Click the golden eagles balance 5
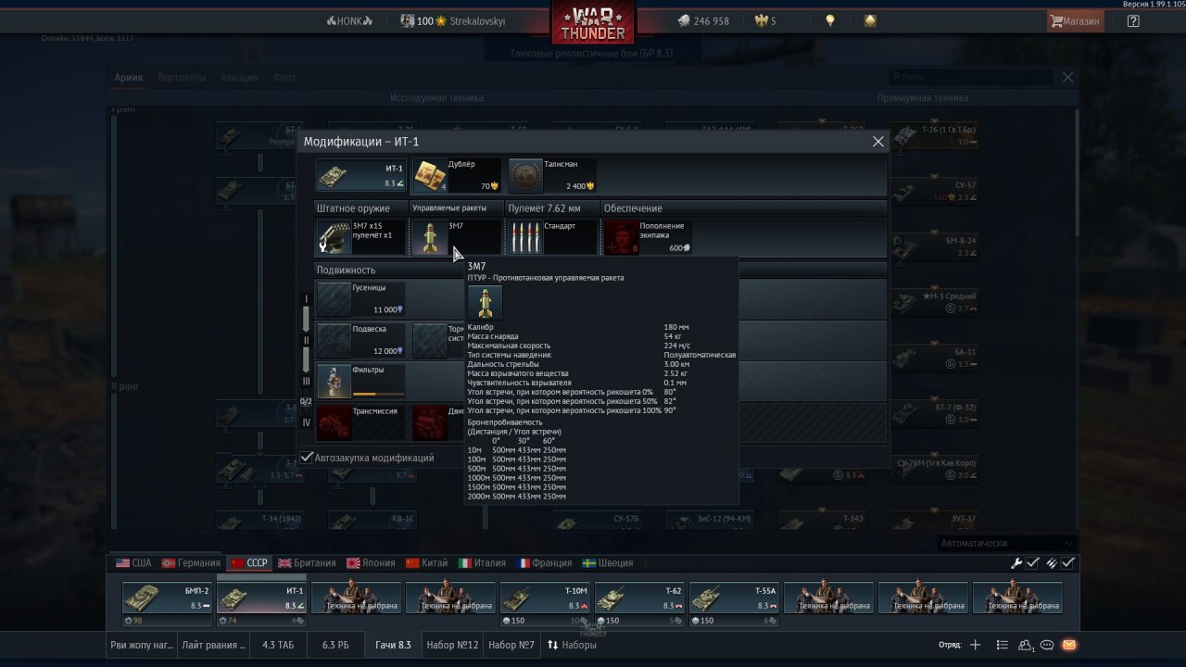1186x667 pixels. point(766,20)
